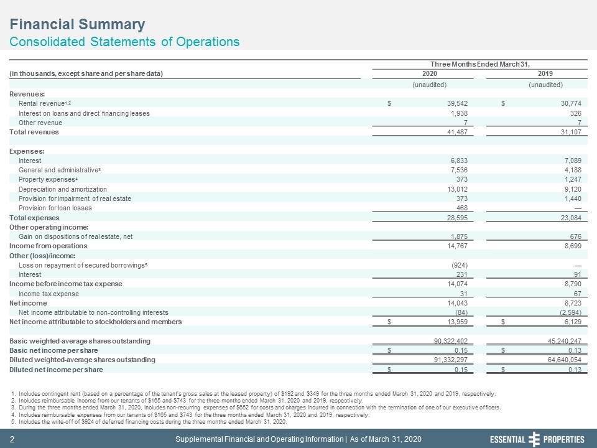
Task: Click the value 8,790
Action: point(573,284)
